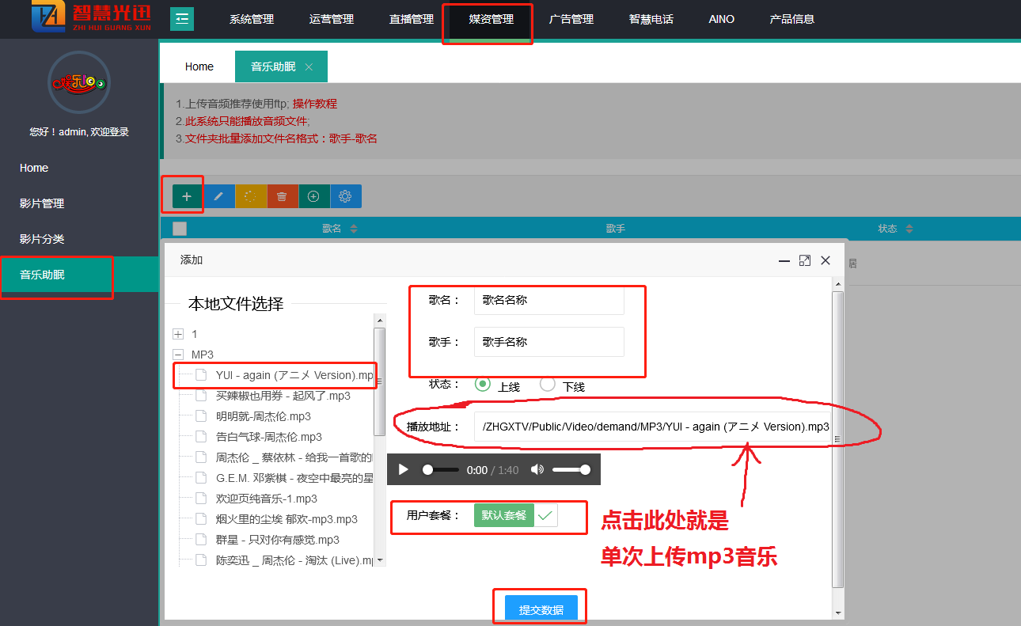Screen dimensions: 1021x626
Task: Click the circled plus batch add icon
Action: (313, 196)
